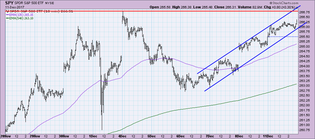
Task: Click the 30Nov date on the time axis
Action: [64, 136]
